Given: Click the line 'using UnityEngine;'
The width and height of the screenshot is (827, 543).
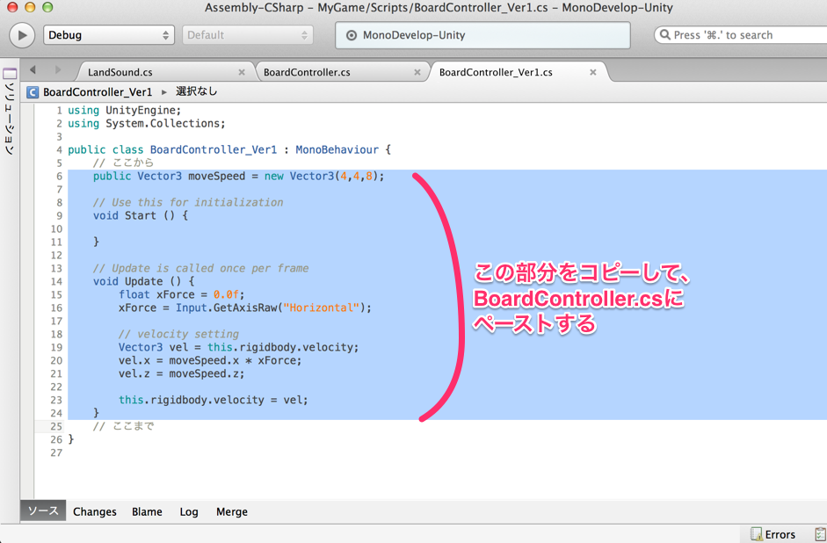Looking at the screenshot, I should 125,110.
